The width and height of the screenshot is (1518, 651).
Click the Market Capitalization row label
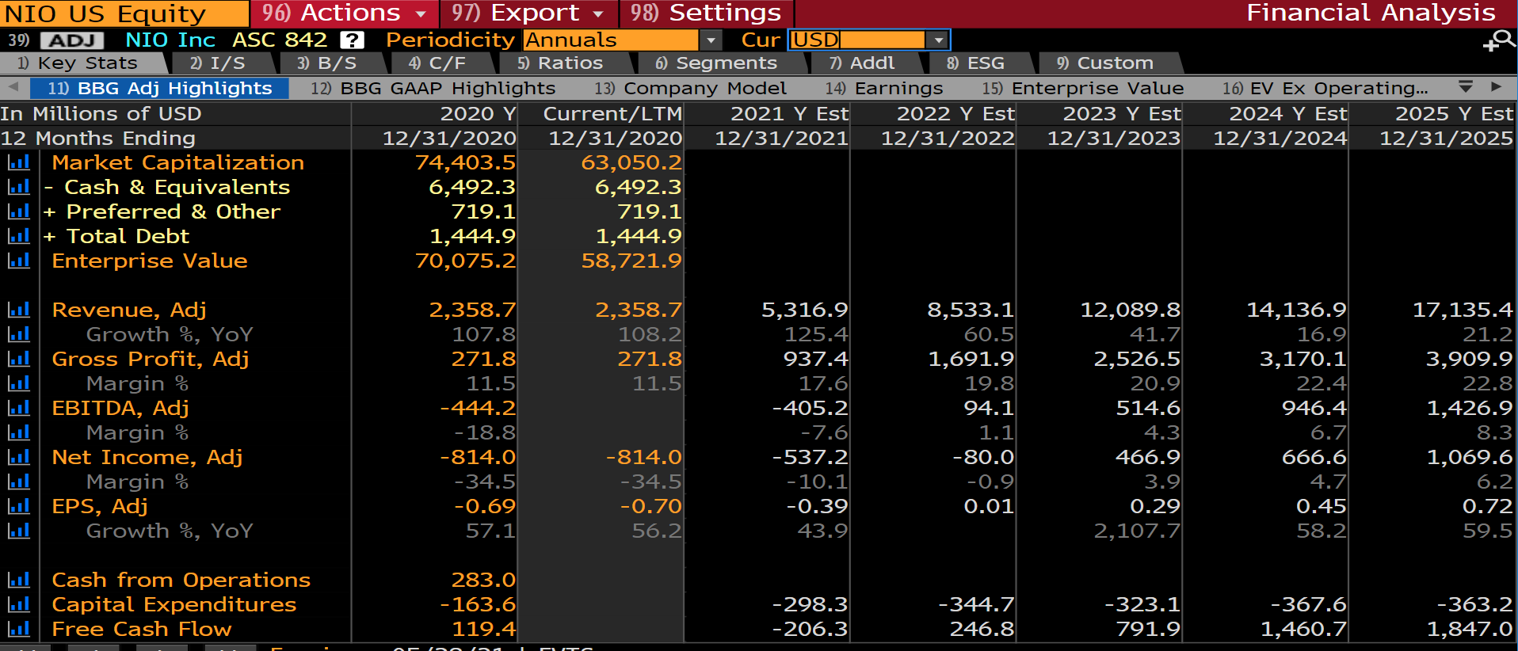click(178, 162)
